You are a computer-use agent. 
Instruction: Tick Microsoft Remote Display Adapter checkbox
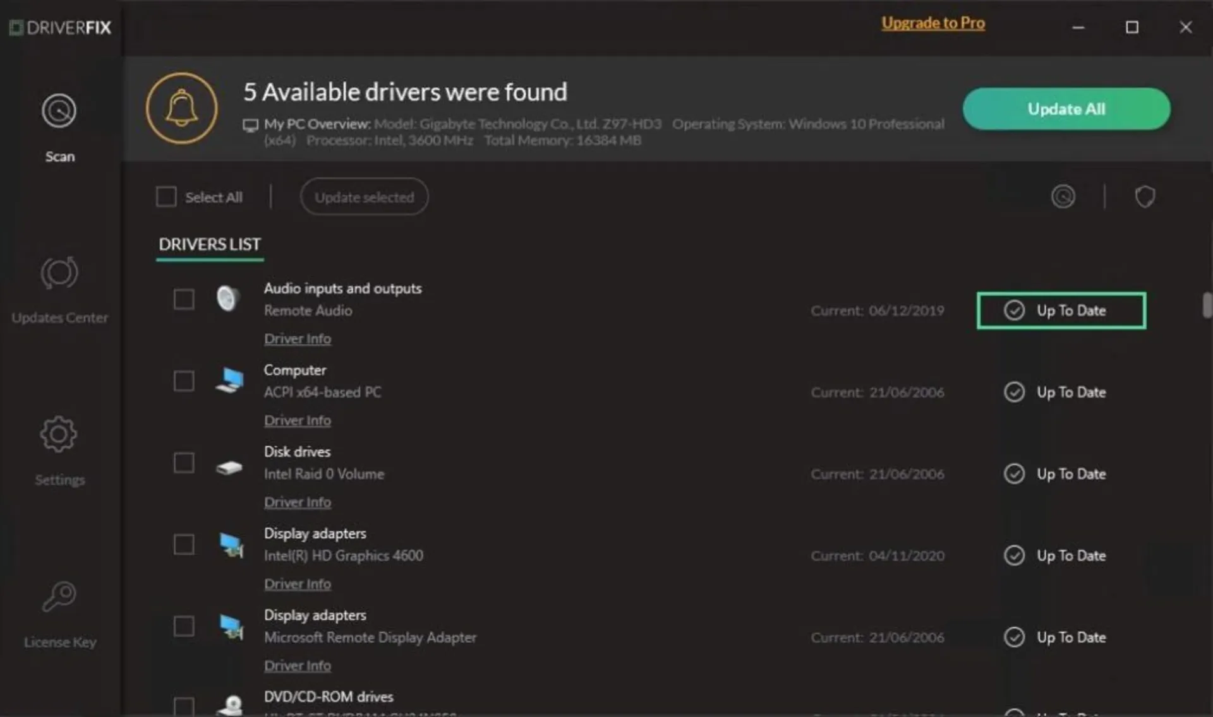pyautogui.click(x=184, y=626)
